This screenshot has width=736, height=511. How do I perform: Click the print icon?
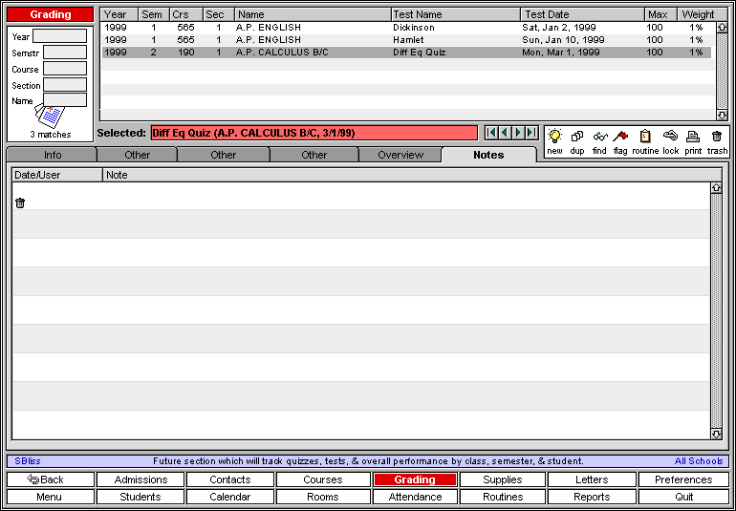(693, 136)
